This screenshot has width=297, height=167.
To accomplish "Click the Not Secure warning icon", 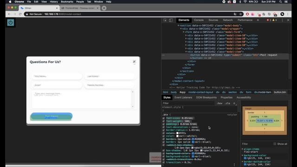I will tap(27, 14).
